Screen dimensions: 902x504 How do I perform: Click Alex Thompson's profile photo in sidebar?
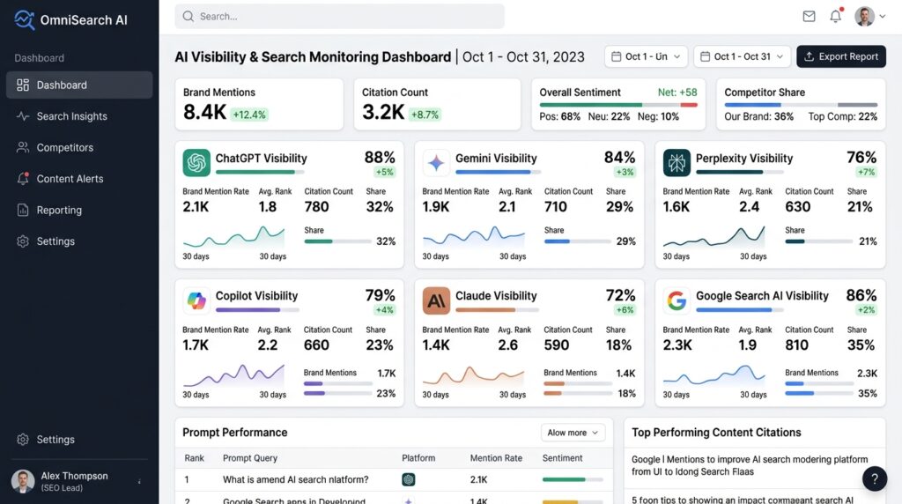[23, 481]
